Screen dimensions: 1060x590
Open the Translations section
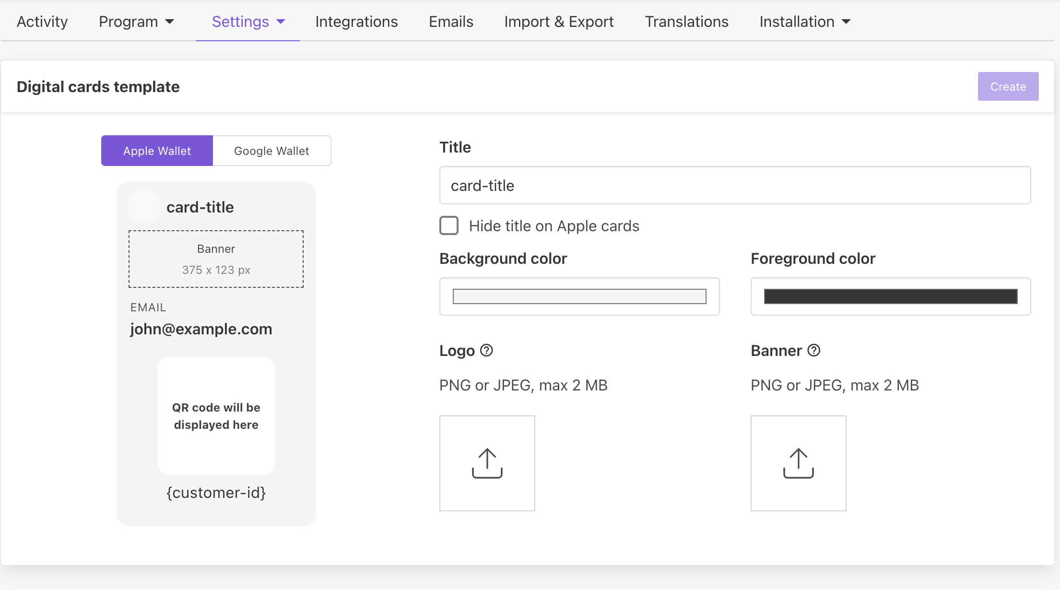(686, 22)
